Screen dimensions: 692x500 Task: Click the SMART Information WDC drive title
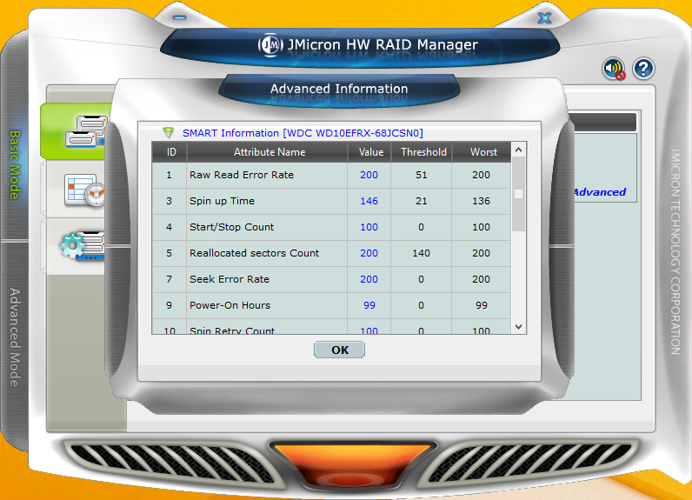303,133
